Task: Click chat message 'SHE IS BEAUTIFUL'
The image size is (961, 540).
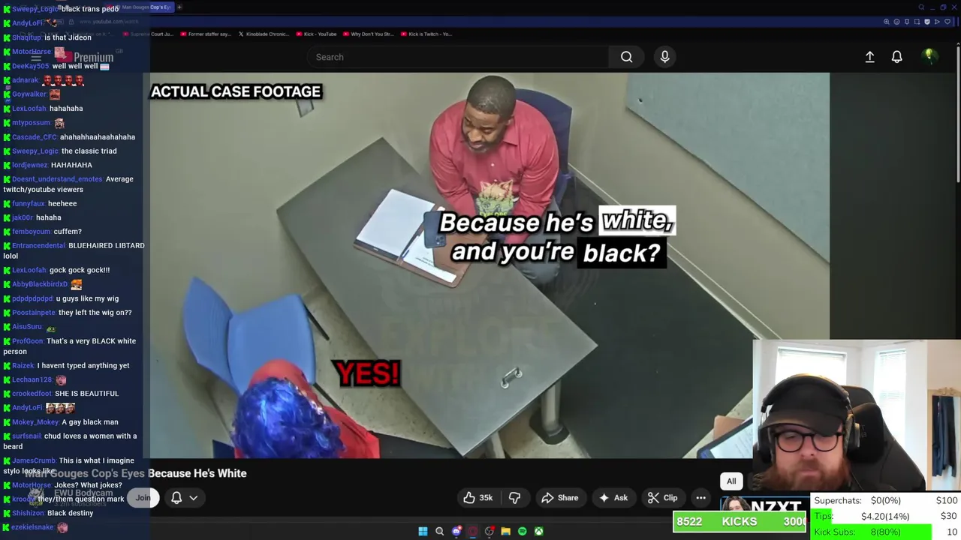Action: point(86,394)
